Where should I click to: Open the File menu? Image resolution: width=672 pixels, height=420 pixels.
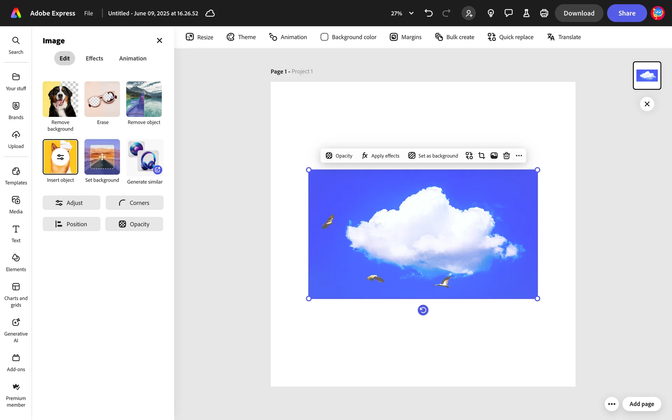coord(89,13)
